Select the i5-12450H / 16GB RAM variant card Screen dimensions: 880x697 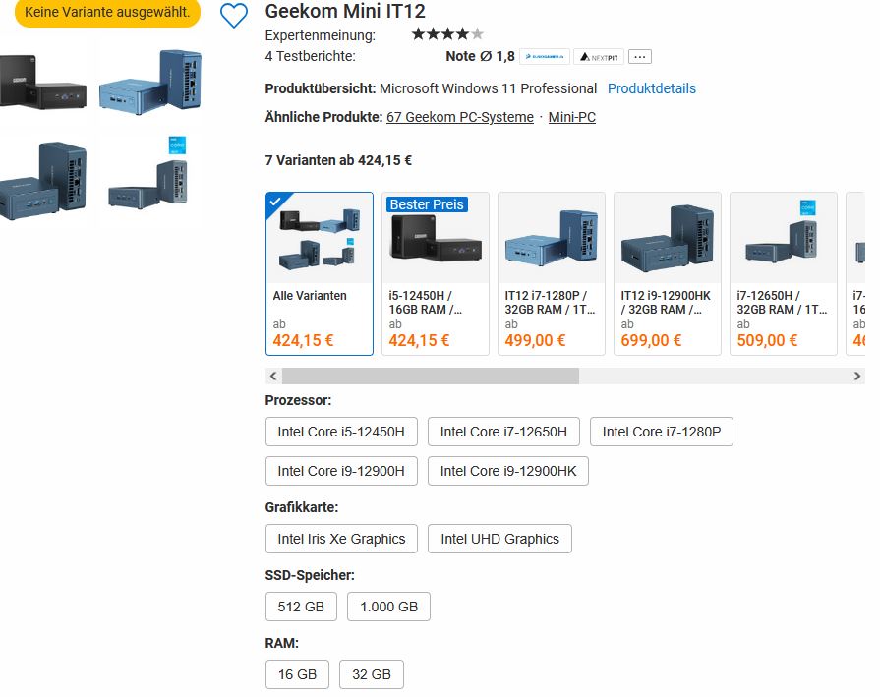click(436, 274)
